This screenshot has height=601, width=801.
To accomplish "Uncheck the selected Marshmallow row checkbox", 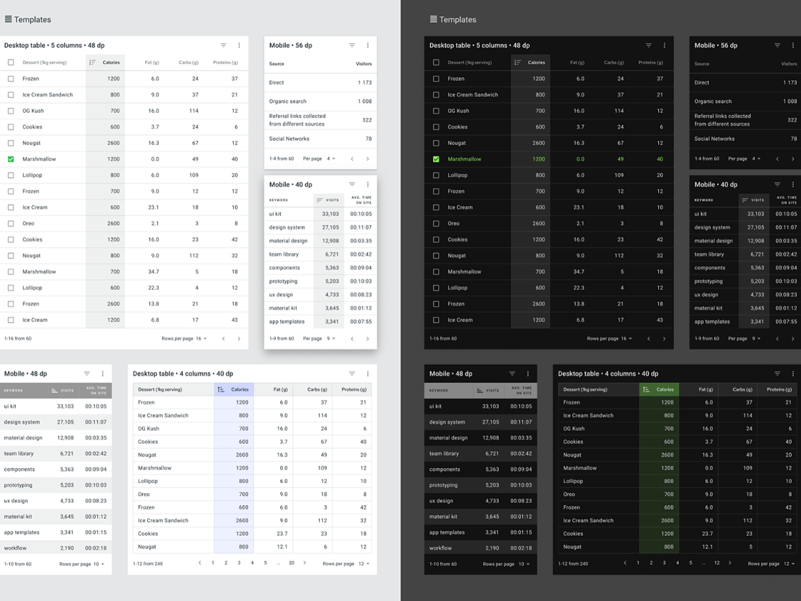I will [11, 158].
